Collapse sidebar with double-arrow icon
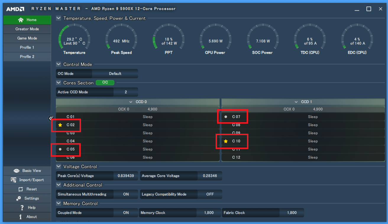The image size is (388, 224). click(x=51, y=118)
